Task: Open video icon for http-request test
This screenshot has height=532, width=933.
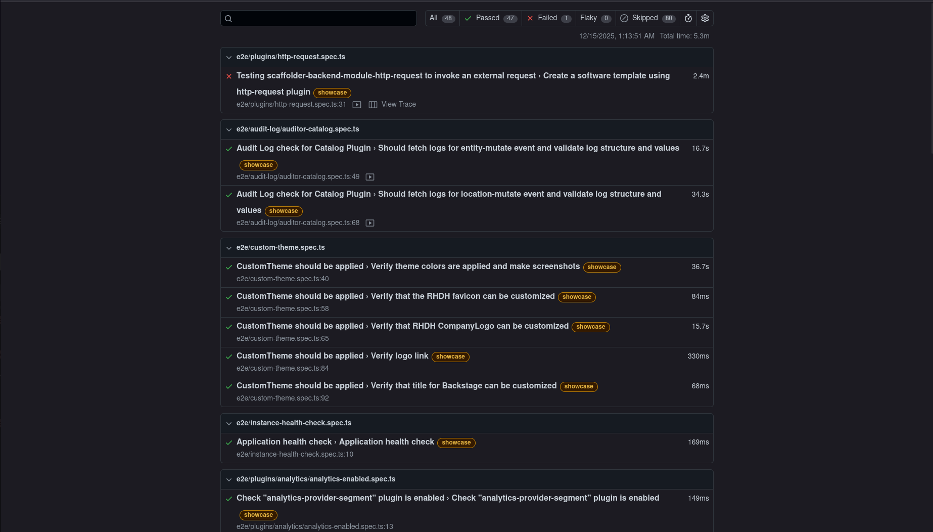Action: 357,105
